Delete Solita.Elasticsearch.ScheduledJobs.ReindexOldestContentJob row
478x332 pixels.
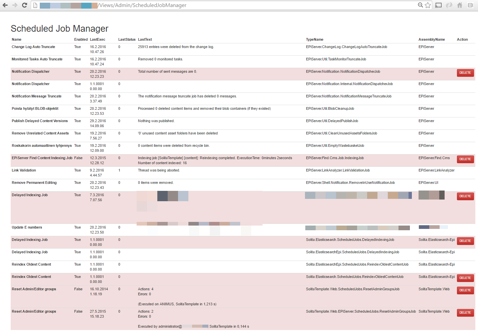pos(465,278)
